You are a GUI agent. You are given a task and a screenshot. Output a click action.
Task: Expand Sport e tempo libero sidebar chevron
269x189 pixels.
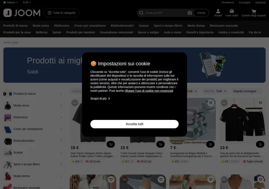click(x=61, y=164)
